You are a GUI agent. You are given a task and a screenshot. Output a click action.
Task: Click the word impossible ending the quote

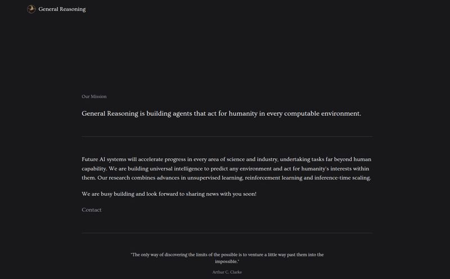pyautogui.click(x=227, y=262)
